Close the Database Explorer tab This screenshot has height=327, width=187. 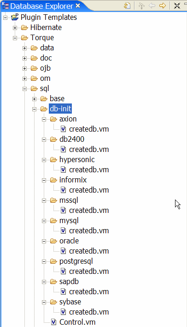[78, 6]
